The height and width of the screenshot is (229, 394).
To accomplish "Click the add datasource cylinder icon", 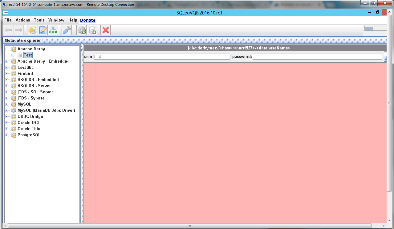I will coord(92,30).
